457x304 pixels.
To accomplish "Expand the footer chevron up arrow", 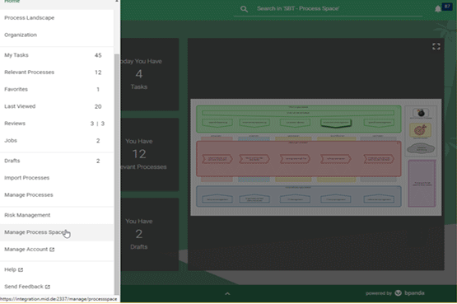I will click(x=227, y=294).
